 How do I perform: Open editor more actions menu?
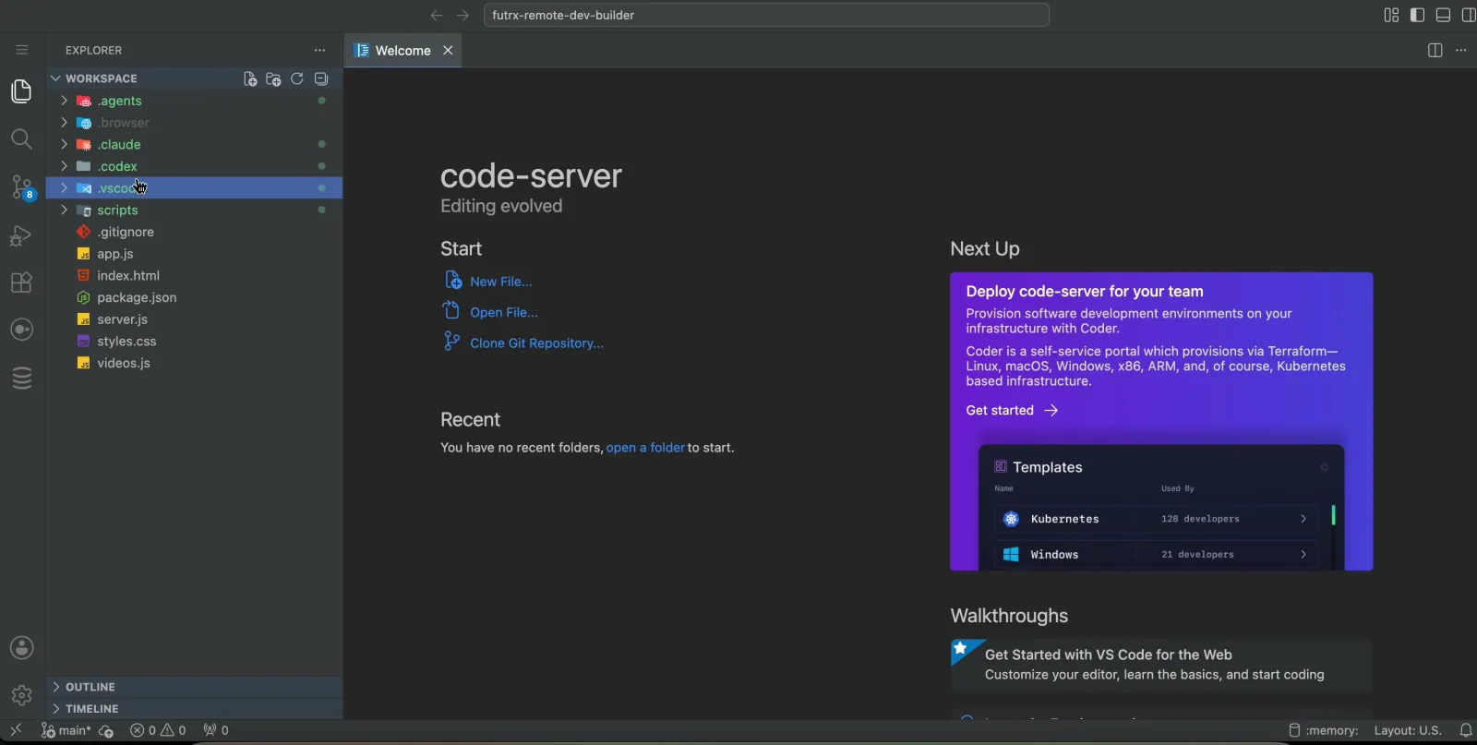(1460, 51)
